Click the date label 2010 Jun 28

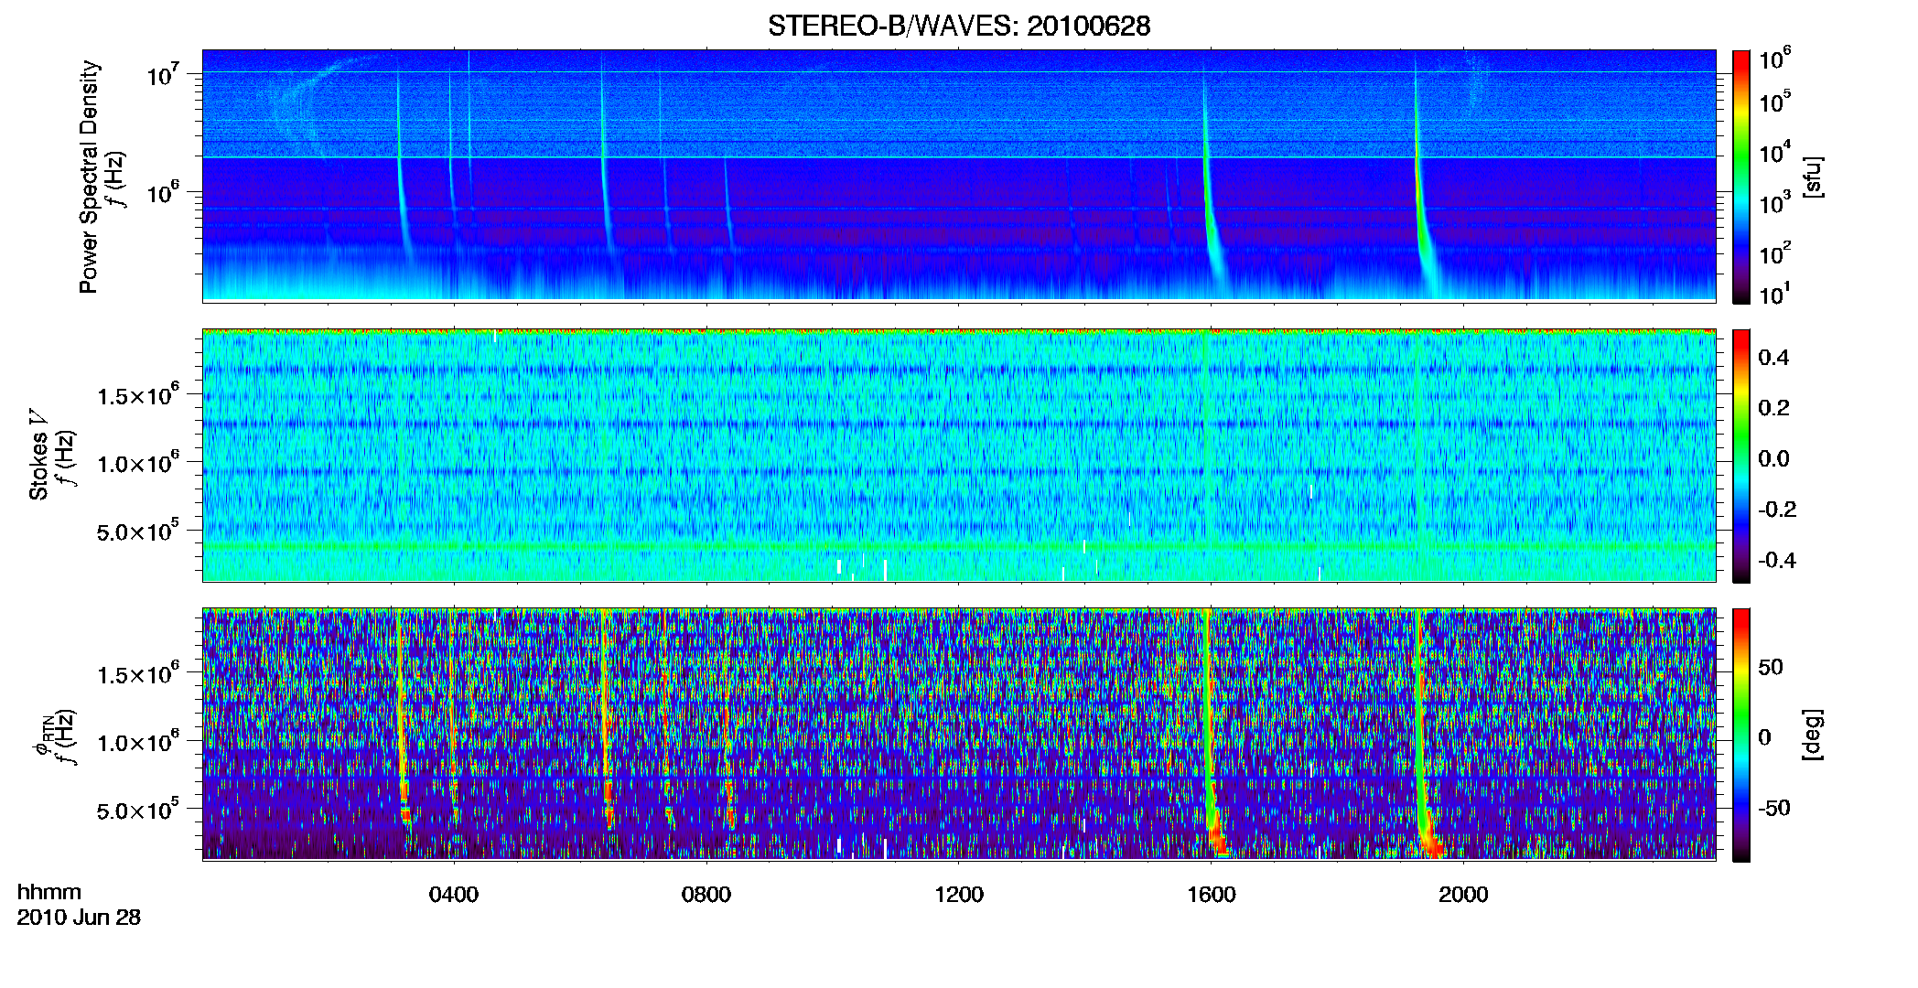79,918
